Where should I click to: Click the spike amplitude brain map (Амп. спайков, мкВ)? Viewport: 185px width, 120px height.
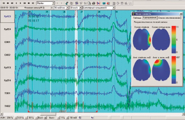tap(142, 70)
